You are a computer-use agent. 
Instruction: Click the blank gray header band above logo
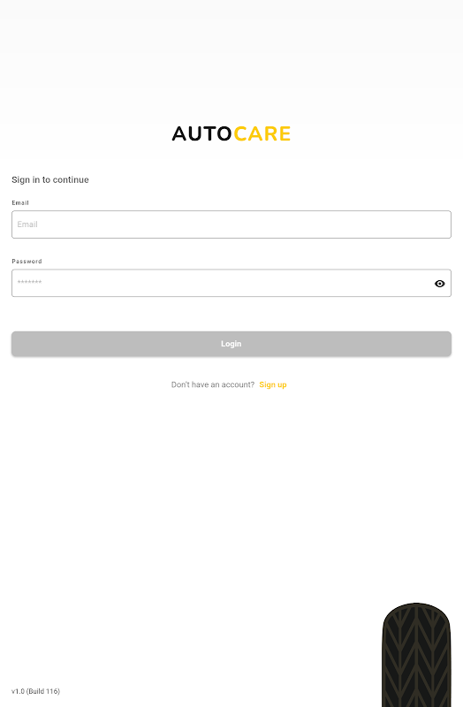tap(231, 44)
